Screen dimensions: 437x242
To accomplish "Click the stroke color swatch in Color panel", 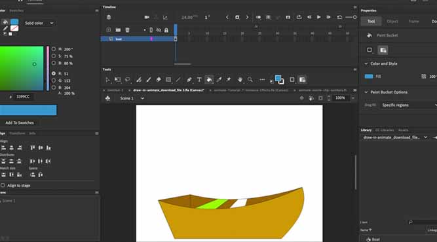I will pos(14,28).
